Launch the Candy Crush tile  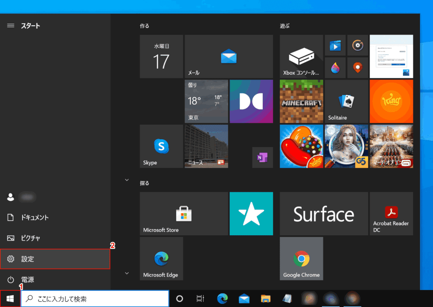point(301,146)
